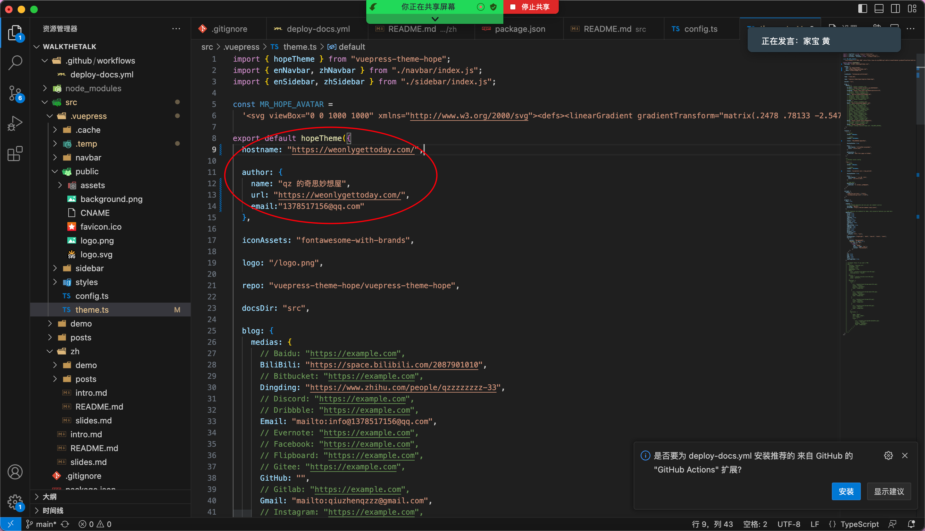Change LF end of line sequence

pyautogui.click(x=815, y=524)
